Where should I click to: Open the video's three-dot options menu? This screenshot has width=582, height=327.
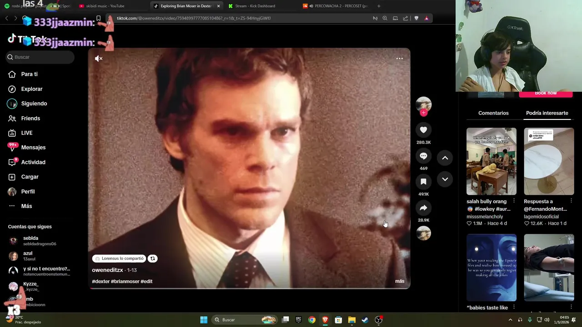tap(399, 59)
